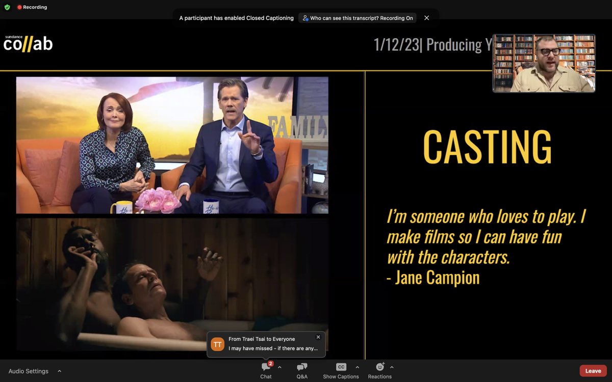Image resolution: width=612 pixels, height=382 pixels.
Task: Click the '1/12/23| Producing' slide title
Action: point(432,45)
